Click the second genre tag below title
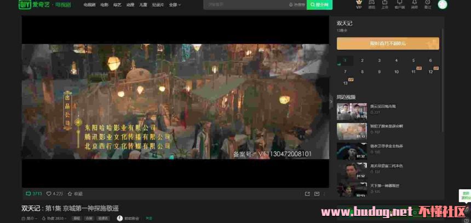The image size is (471, 223). tap(89, 219)
